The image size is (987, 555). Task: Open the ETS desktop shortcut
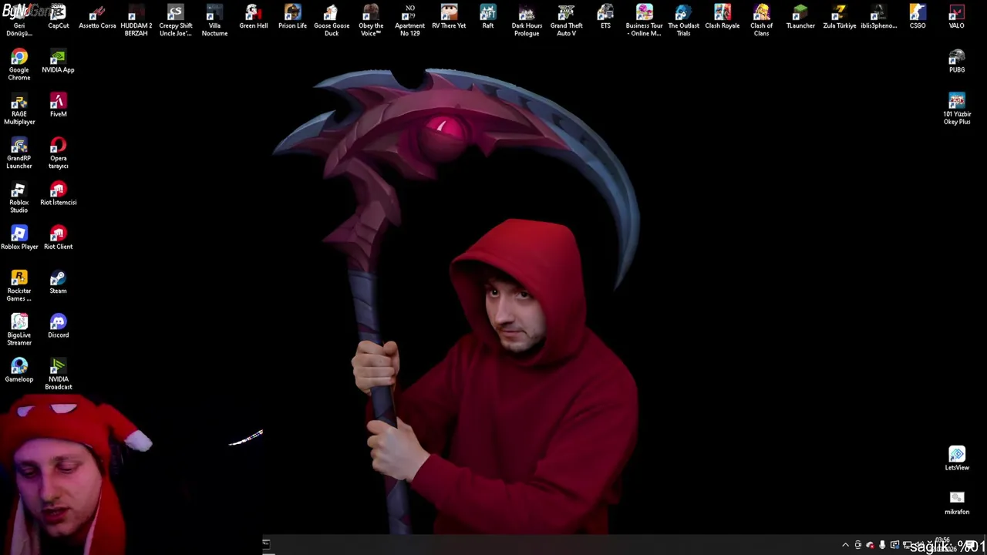point(605,18)
